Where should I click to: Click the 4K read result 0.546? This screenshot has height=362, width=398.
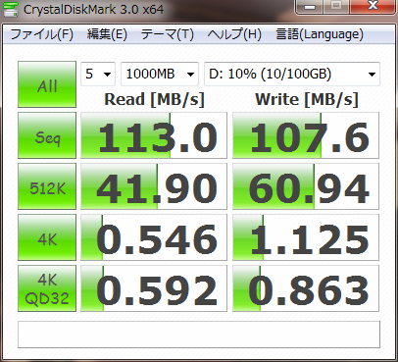(154, 237)
